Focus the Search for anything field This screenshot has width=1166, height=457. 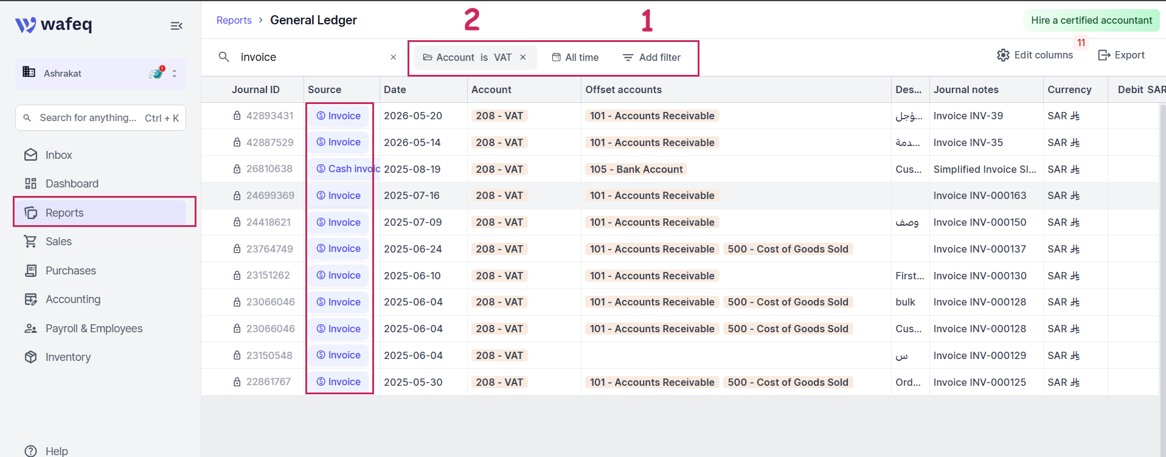100,117
